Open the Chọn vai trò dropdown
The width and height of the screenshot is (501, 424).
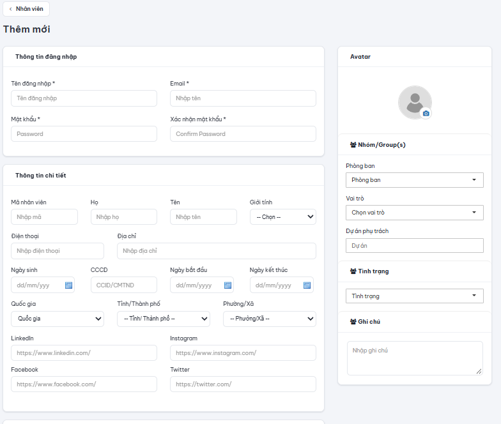(x=414, y=213)
